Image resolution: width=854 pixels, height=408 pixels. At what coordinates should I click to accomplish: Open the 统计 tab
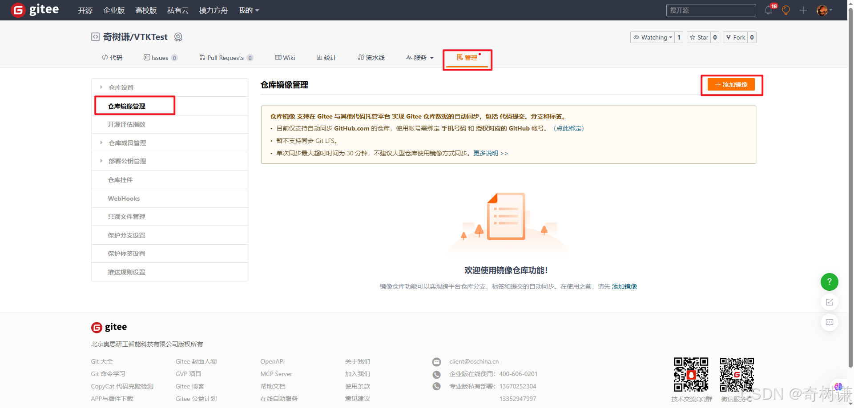coord(326,58)
